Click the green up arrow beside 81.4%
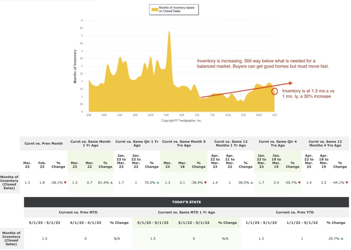The image size is (351, 250). 111,182
